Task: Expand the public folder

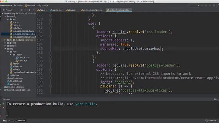Action: click(5, 43)
